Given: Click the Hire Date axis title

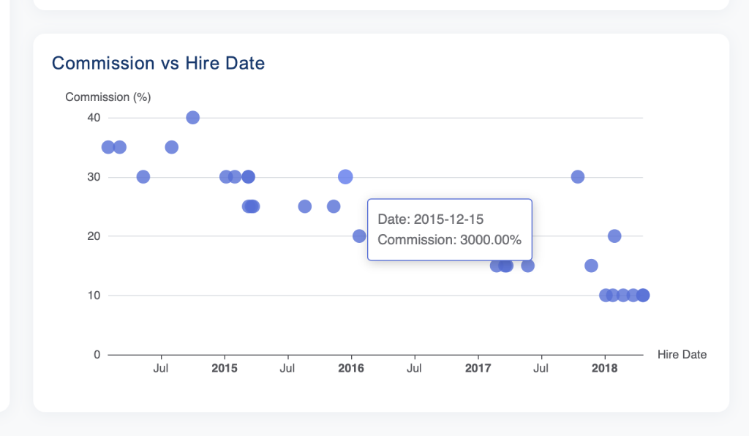Looking at the screenshot, I should [682, 355].
